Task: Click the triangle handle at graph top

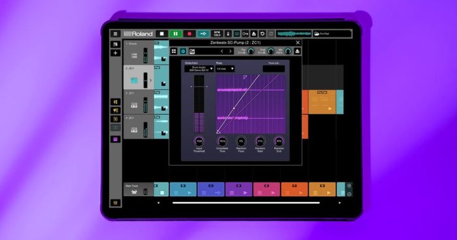Action: pos(245,77)
